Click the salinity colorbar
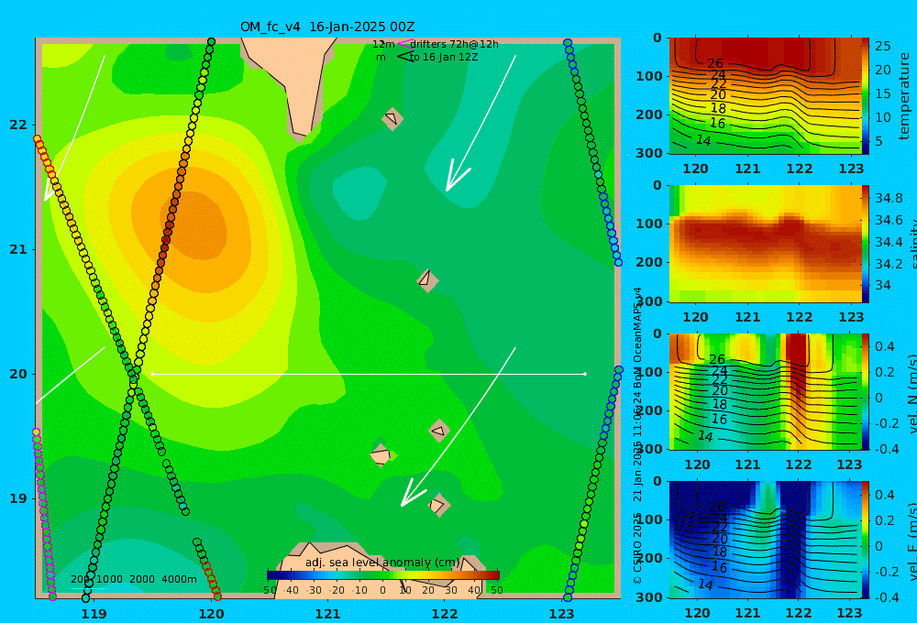This screenshot has width=917, height=623. [866, 244]
